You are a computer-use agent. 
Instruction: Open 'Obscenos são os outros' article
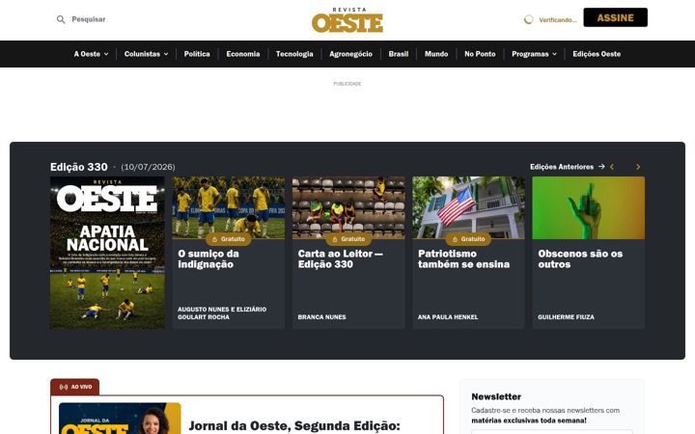(x=580, y=259)
